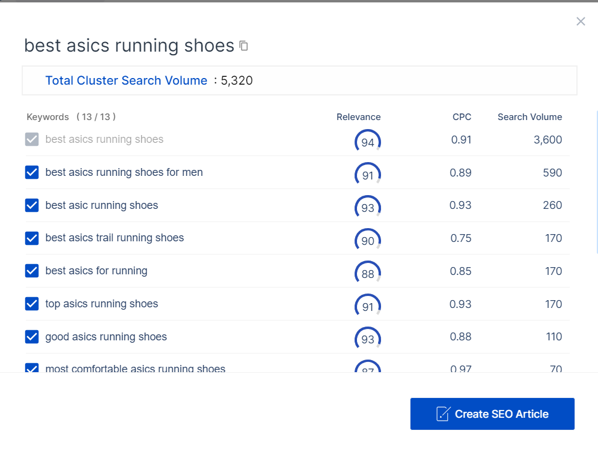Click the disabled 'best asics running shoes' checkbox

[x=32, y=140]
